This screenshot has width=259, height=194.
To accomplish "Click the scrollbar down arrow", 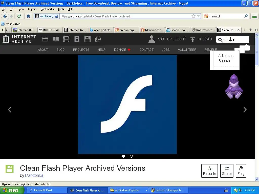I will [x=257, y=179].
